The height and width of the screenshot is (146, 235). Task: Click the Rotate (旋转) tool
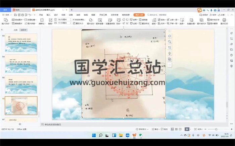coord(154,21)
